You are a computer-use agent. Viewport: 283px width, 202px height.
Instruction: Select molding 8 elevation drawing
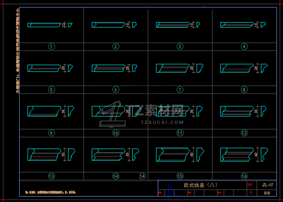coord(237,68)
